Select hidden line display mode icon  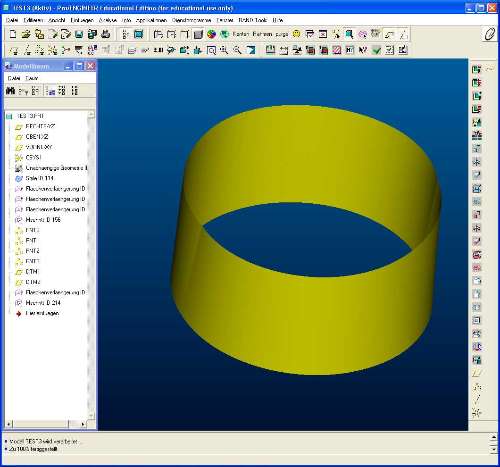click(x=172, y=34)
